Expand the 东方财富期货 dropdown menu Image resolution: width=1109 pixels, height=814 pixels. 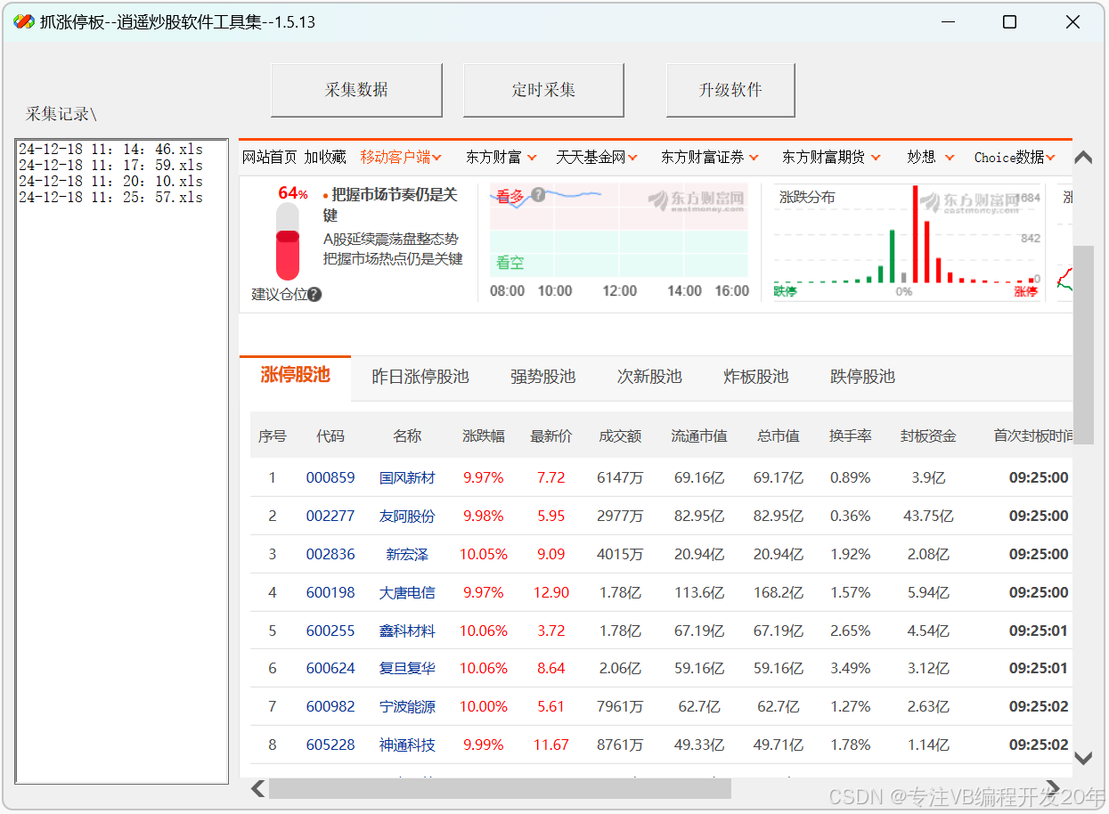coord(831,157)
